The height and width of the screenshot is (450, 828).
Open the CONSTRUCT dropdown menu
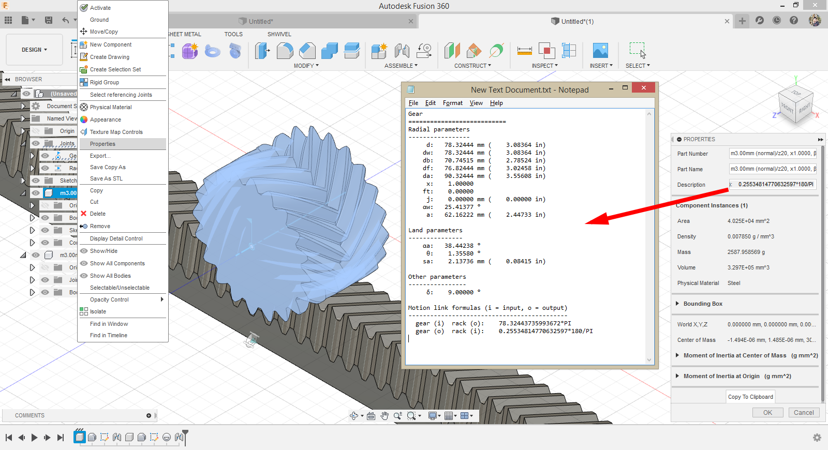472,66
